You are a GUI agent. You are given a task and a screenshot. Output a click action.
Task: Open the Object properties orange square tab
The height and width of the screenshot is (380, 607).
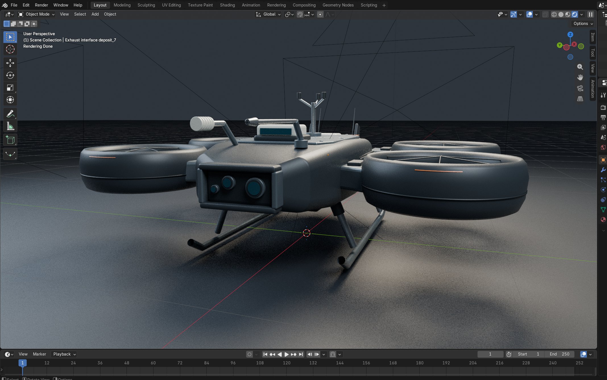603,160
